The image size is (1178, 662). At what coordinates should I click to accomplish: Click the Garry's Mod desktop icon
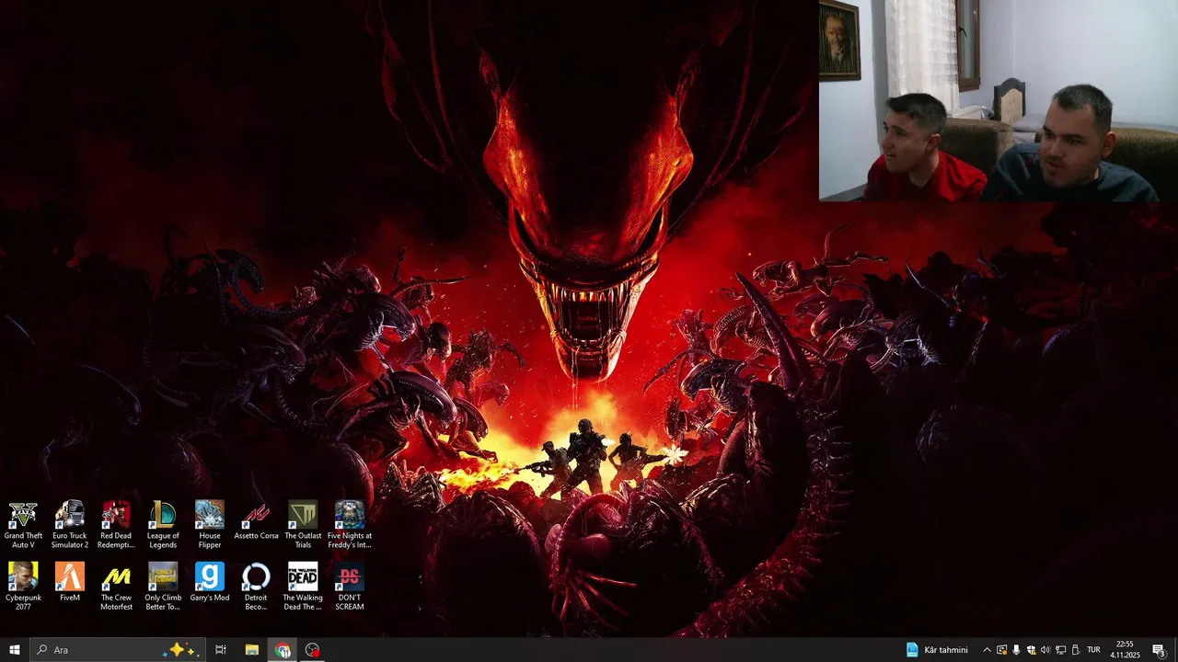pyautogui.click(x=210, y=582)
